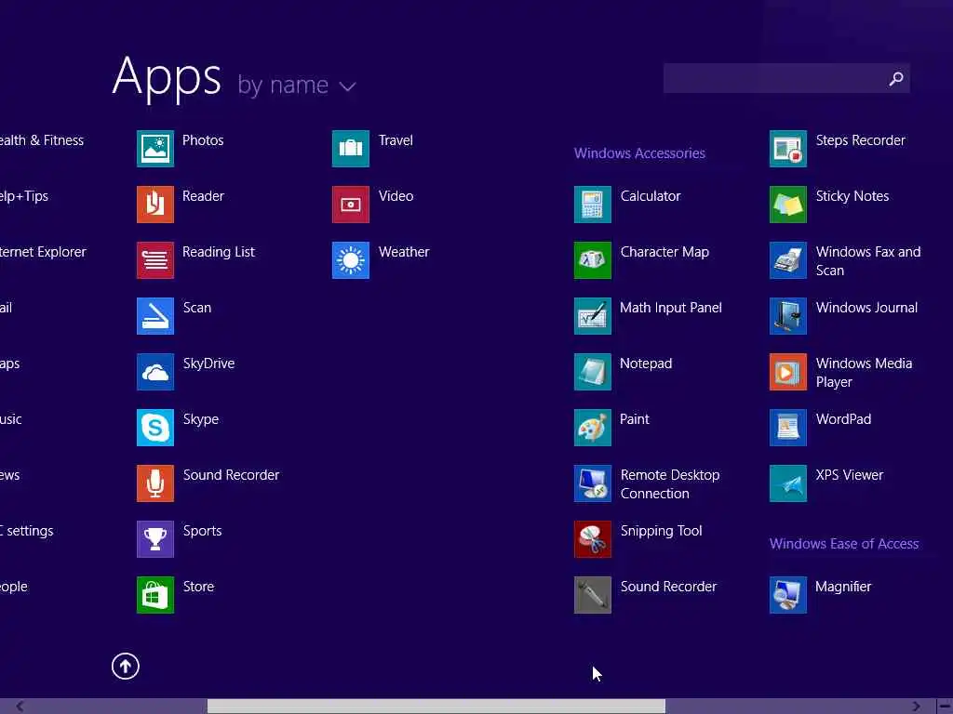953x714 pixels.
Task: Click the XPS Viewer icon
Action: click(x=788, y=483)
